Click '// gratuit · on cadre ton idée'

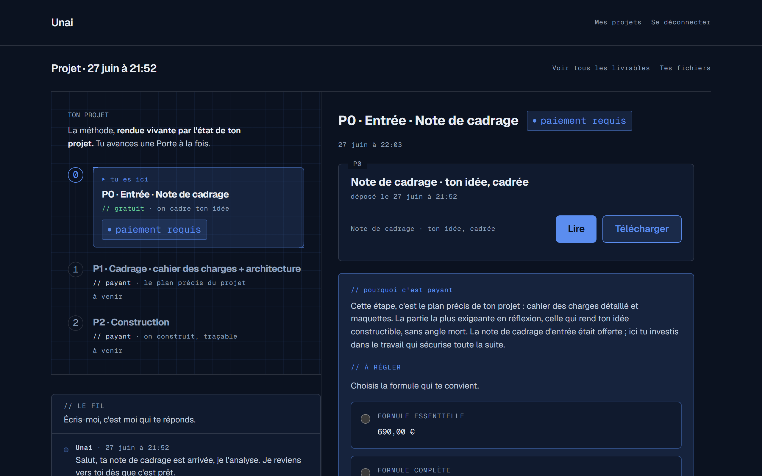pos(165,209)
